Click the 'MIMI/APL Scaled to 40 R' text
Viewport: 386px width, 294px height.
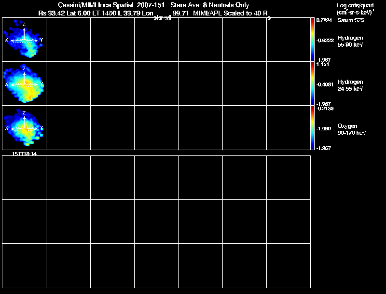click(x=230, y=13)
